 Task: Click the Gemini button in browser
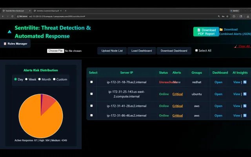click(235, 11)
